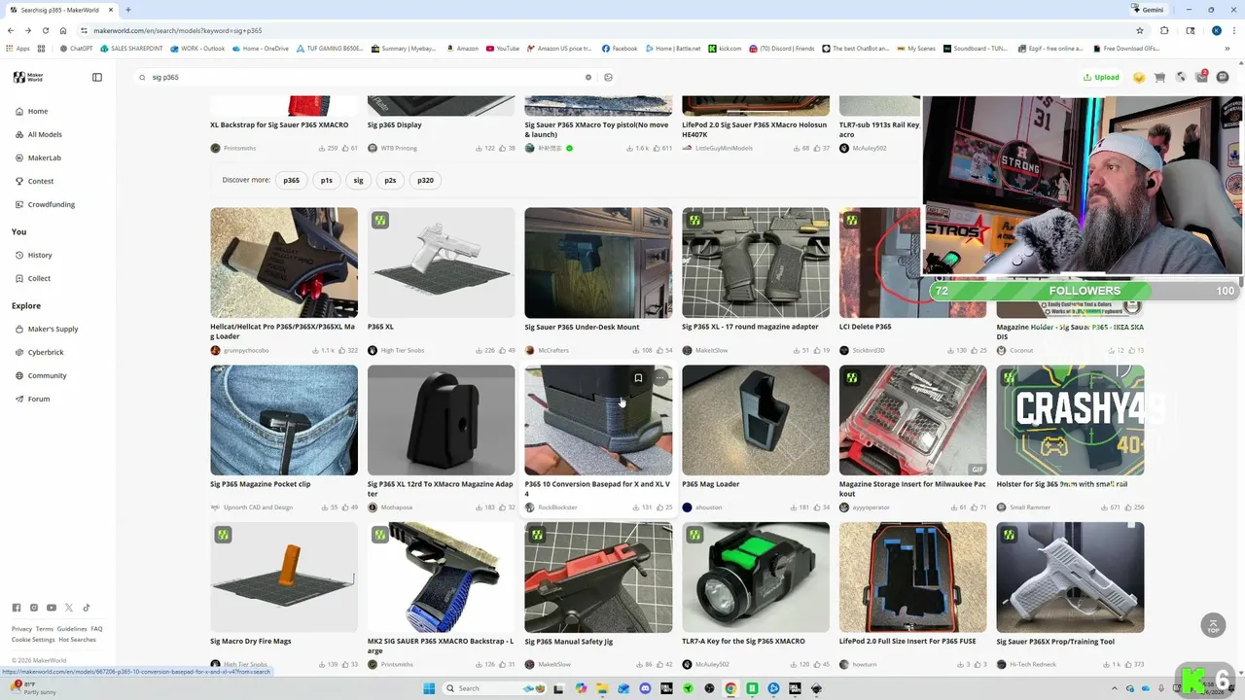The width and height of the screenshot is (1245, 700).
Task: Open image search camera icon
Action: click(608, 77)
